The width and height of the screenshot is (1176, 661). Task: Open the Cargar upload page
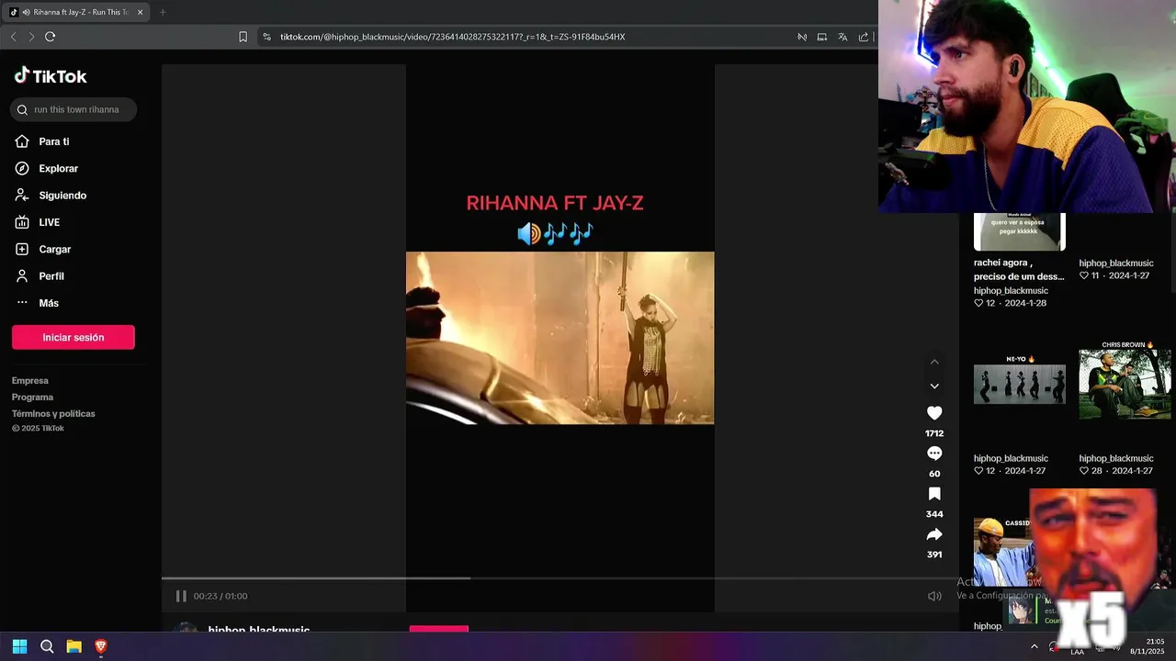(54, 249)
